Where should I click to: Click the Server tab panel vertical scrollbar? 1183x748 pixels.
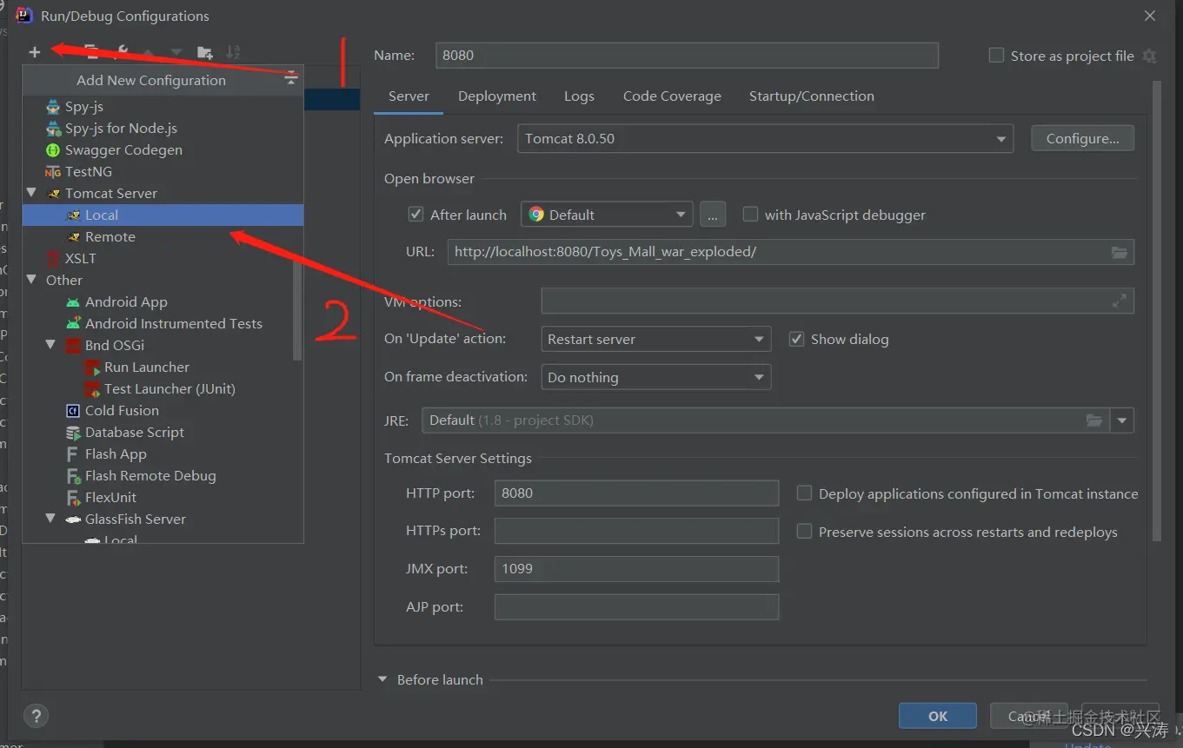1156,311
